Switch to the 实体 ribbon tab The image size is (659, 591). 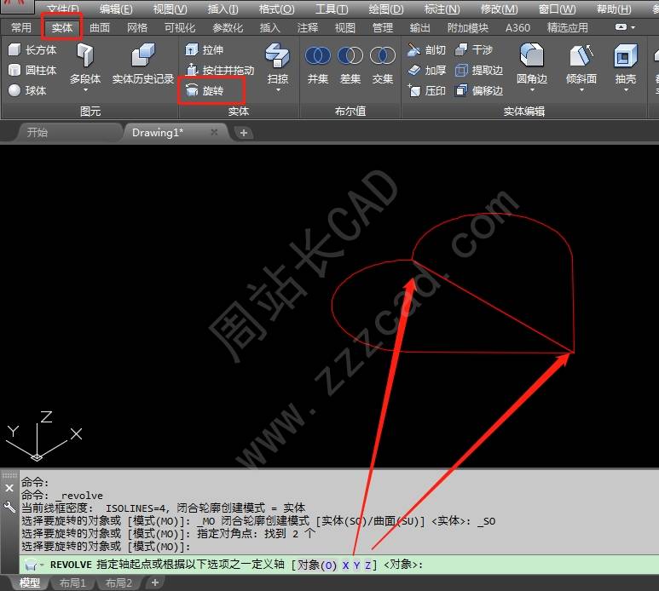point(62,28)
